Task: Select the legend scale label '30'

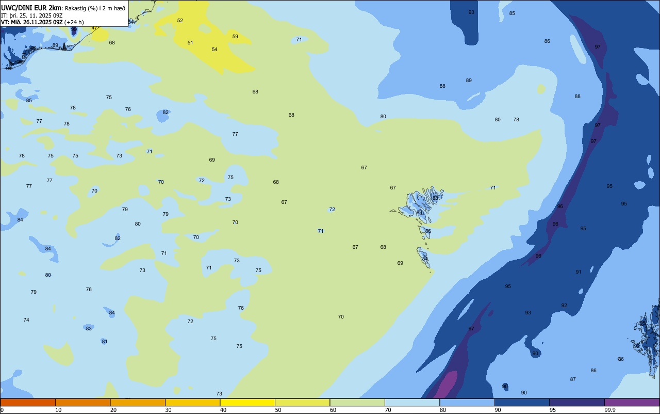Action: tap(168, 410)
